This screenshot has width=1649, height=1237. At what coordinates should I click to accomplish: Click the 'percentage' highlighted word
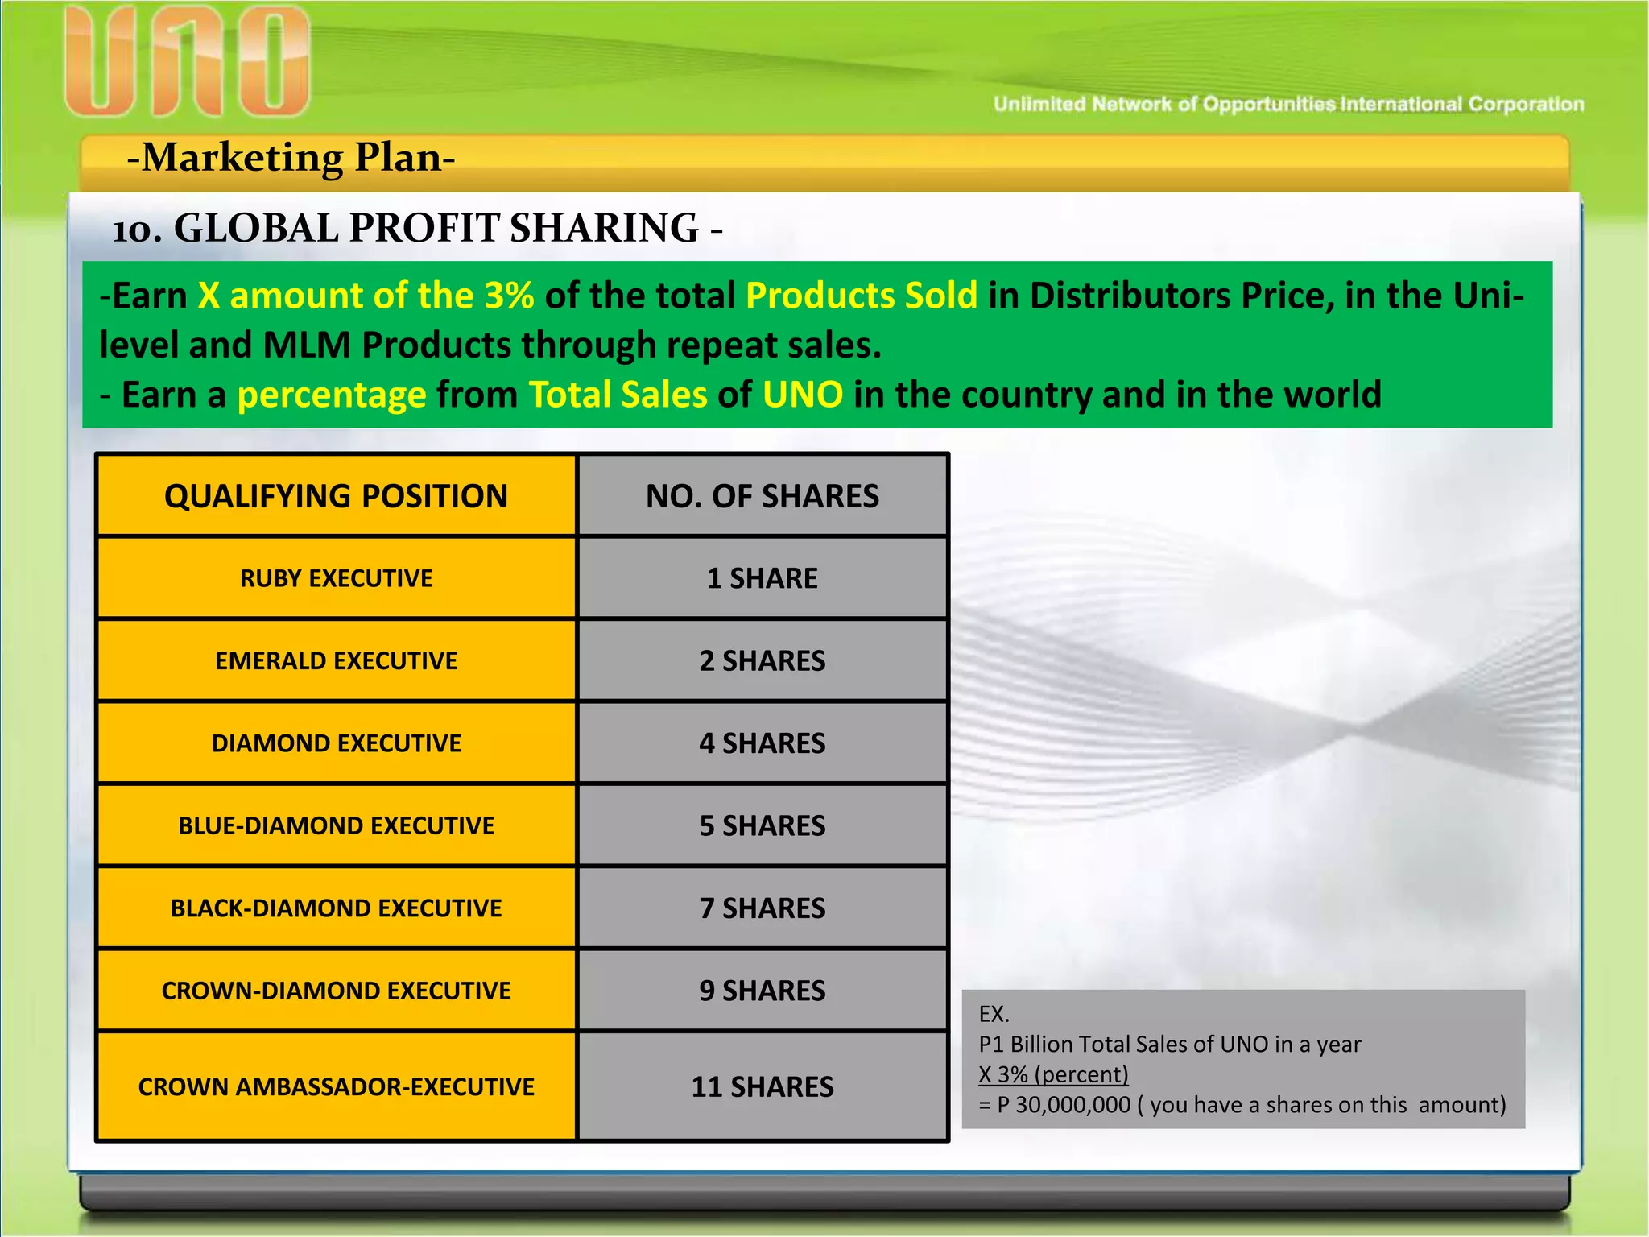point(332,395)
